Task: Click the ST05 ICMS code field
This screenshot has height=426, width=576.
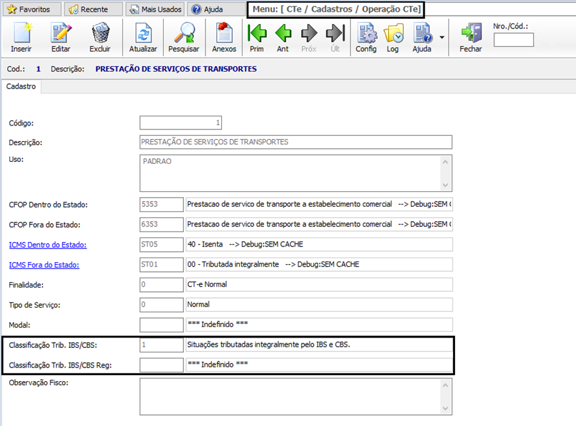Action: (162, 245)
